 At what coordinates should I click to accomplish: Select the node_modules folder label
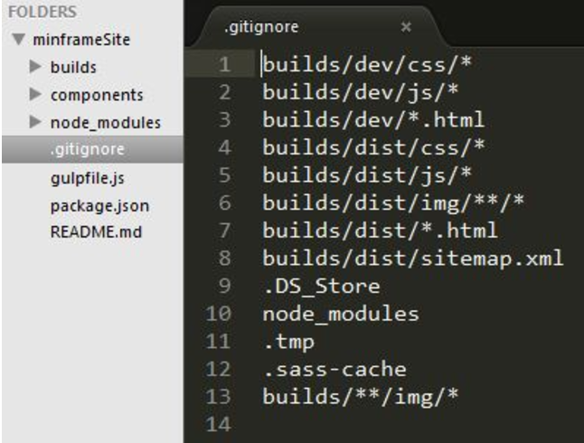105,122
